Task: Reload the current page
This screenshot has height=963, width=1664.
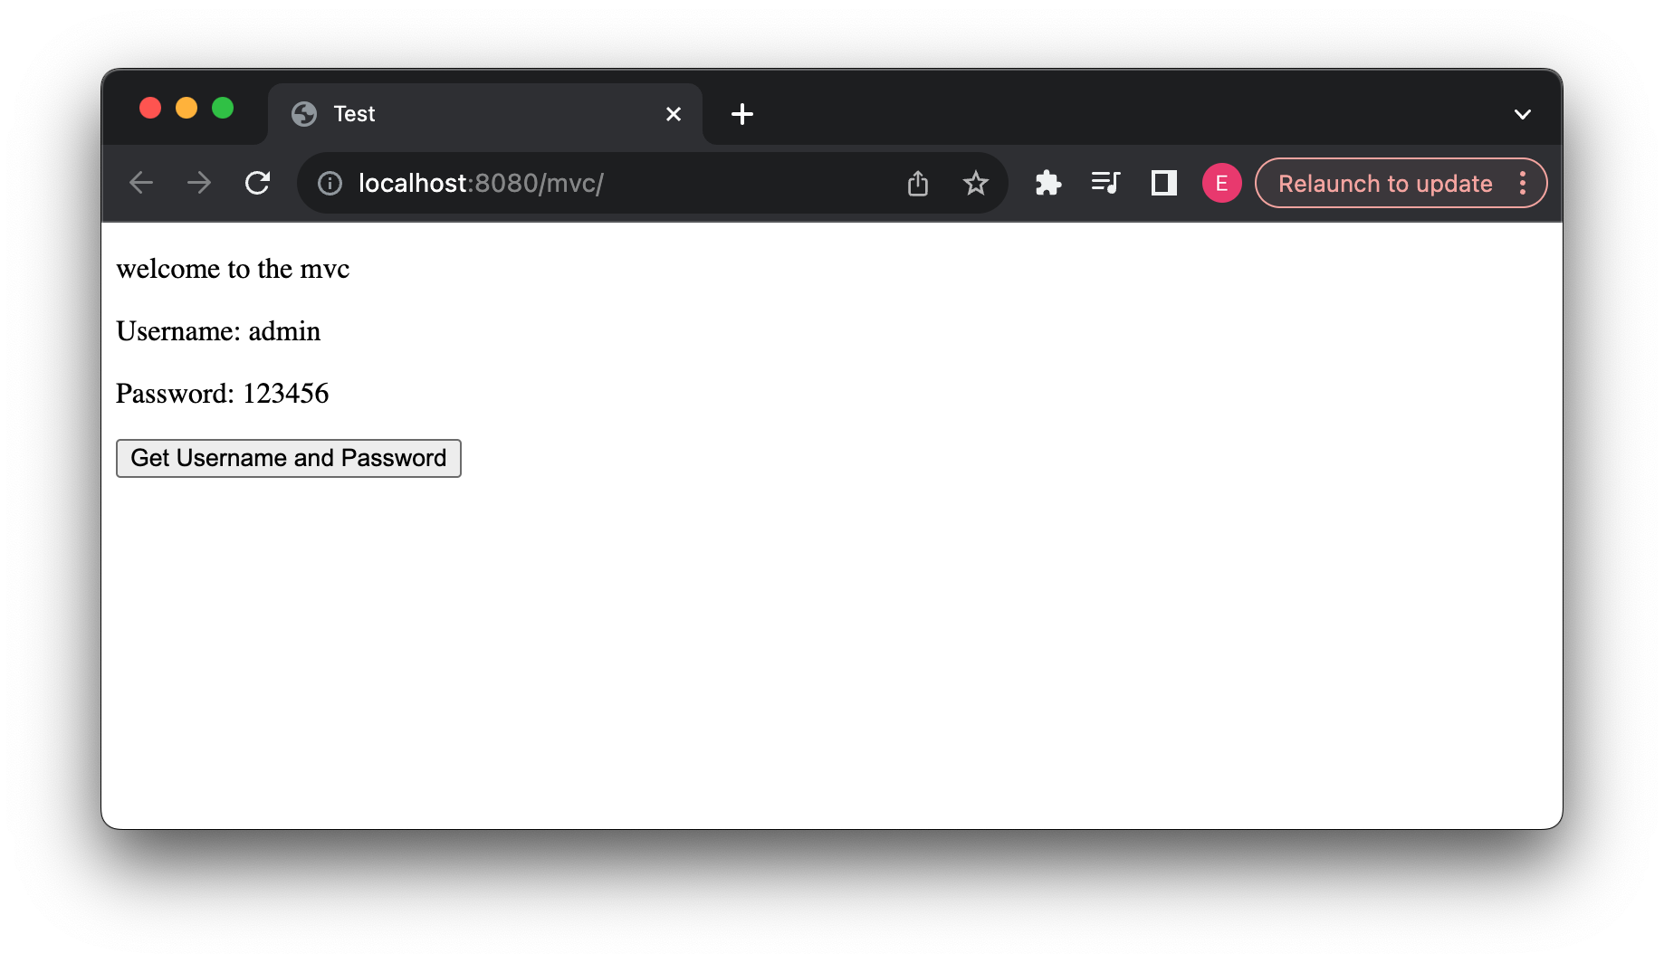Action: [258, 183]
